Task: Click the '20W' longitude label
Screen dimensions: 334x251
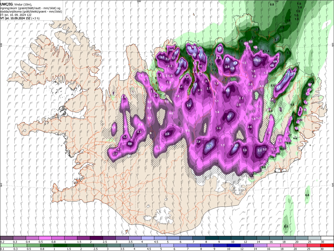Action: coord(139,1)
